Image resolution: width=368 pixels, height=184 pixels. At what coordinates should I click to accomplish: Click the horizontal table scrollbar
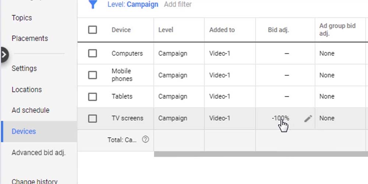261,154
